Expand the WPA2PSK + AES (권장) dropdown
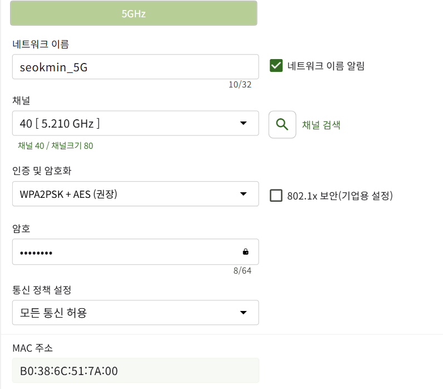 135,194
